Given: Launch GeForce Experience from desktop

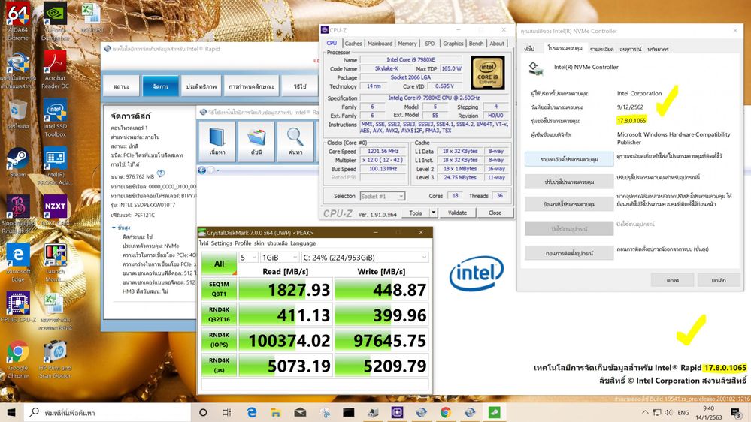Looking at the screenshot, I should [54, 17].
